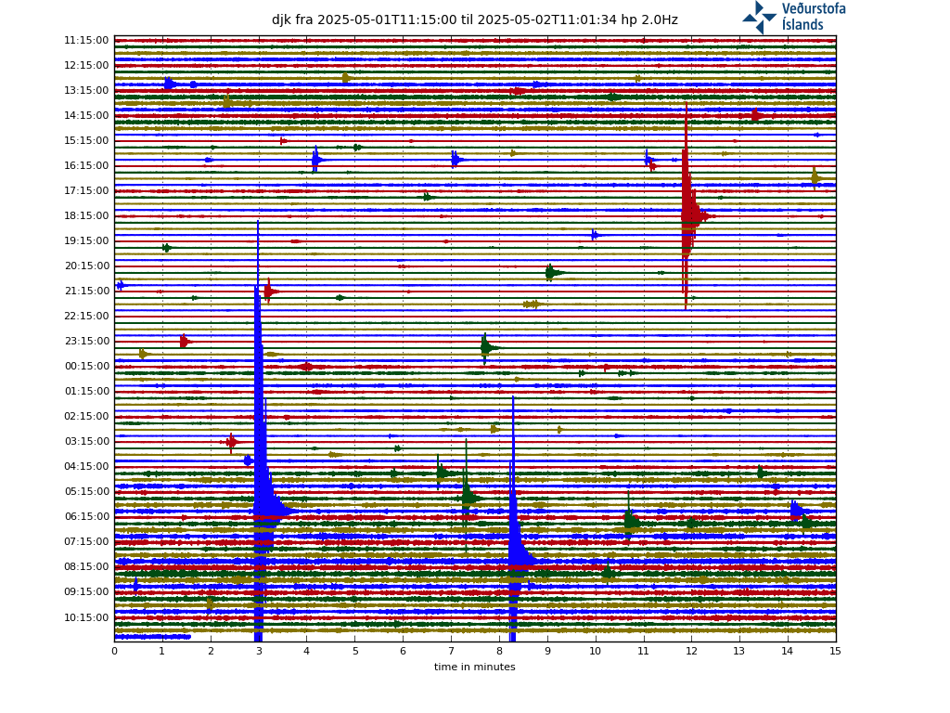Select the 12:15:00 time label
This screenshot has width=950, height=713.
coord(86,65)
